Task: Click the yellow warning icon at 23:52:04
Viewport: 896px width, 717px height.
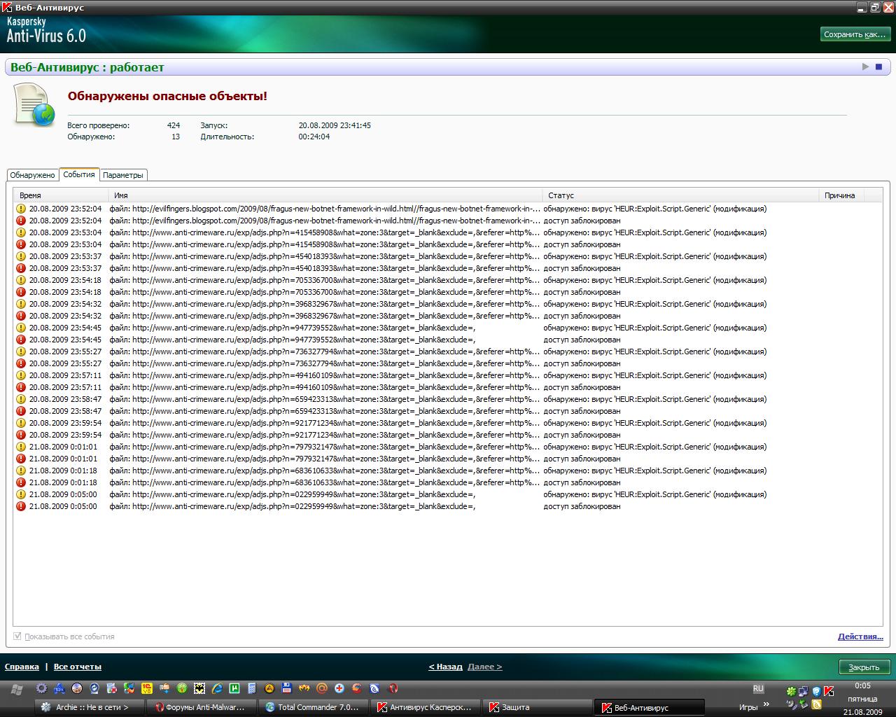Action: tap(21, 209)
